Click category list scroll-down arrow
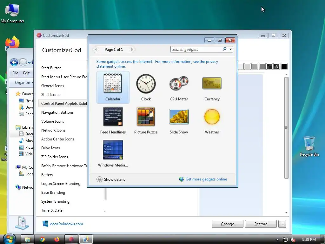 [105, 211]
